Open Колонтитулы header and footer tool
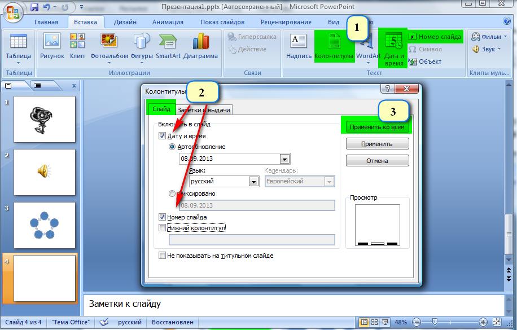This screenshot has height=330, width=517. (x=334, y=42)
